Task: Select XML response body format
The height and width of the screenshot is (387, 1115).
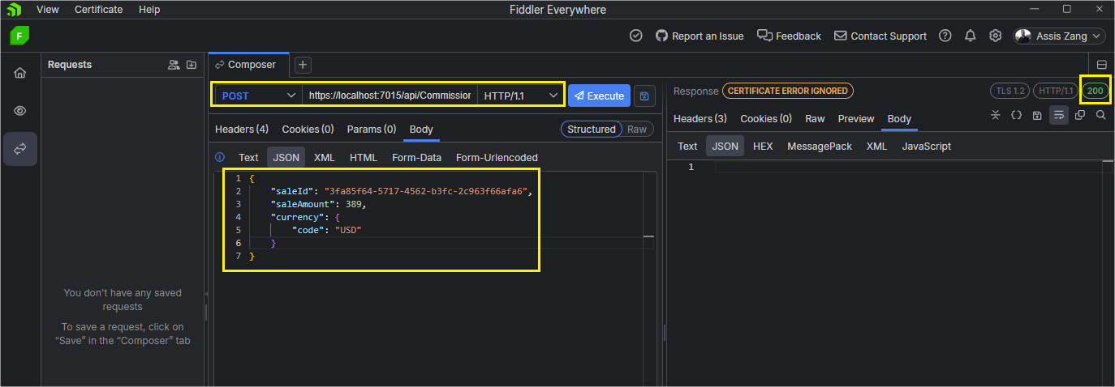Action: [x=876, y=146]
